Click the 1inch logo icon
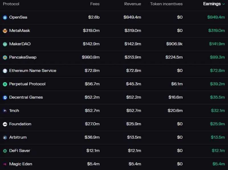 click(5, 111)
